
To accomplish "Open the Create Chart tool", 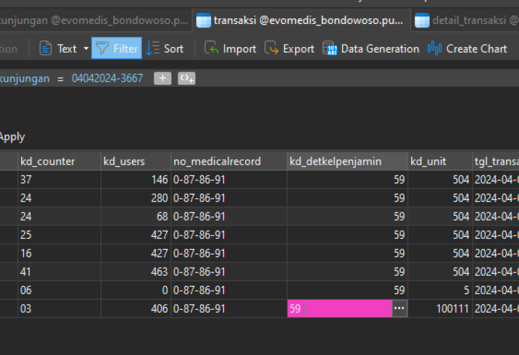I will [467, 48].
